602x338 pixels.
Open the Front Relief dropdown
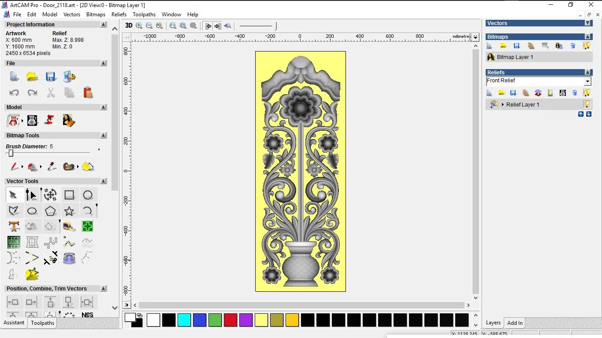click(587, 81)
